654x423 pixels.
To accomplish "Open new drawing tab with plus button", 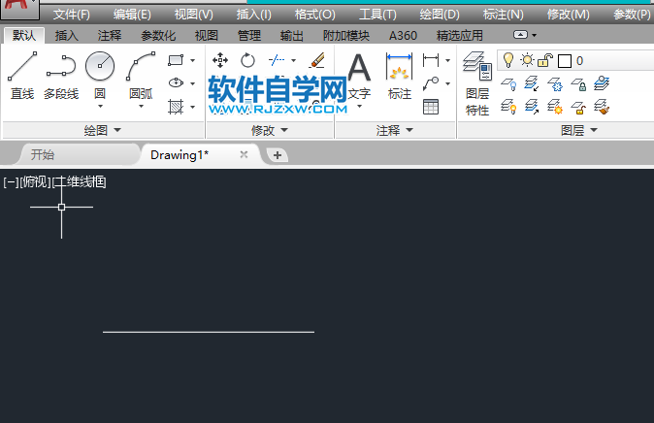I will (x=277, y=155).
